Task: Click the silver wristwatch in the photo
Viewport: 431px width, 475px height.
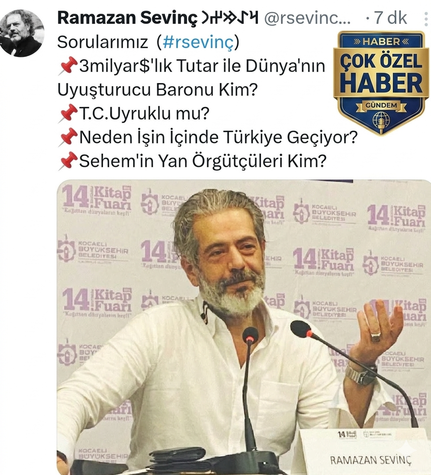Action: click(361, 373)
